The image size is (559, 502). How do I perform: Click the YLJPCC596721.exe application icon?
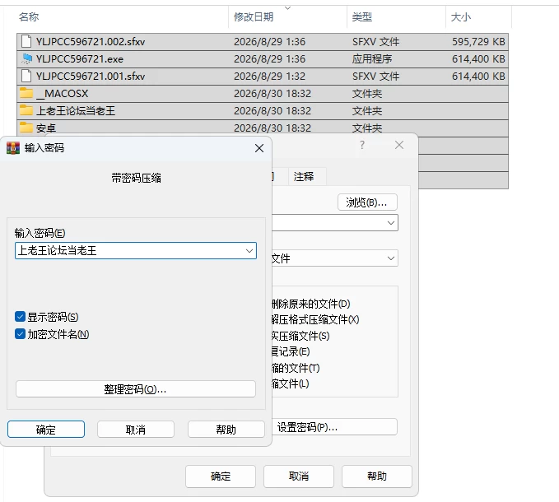pos(26,58)
